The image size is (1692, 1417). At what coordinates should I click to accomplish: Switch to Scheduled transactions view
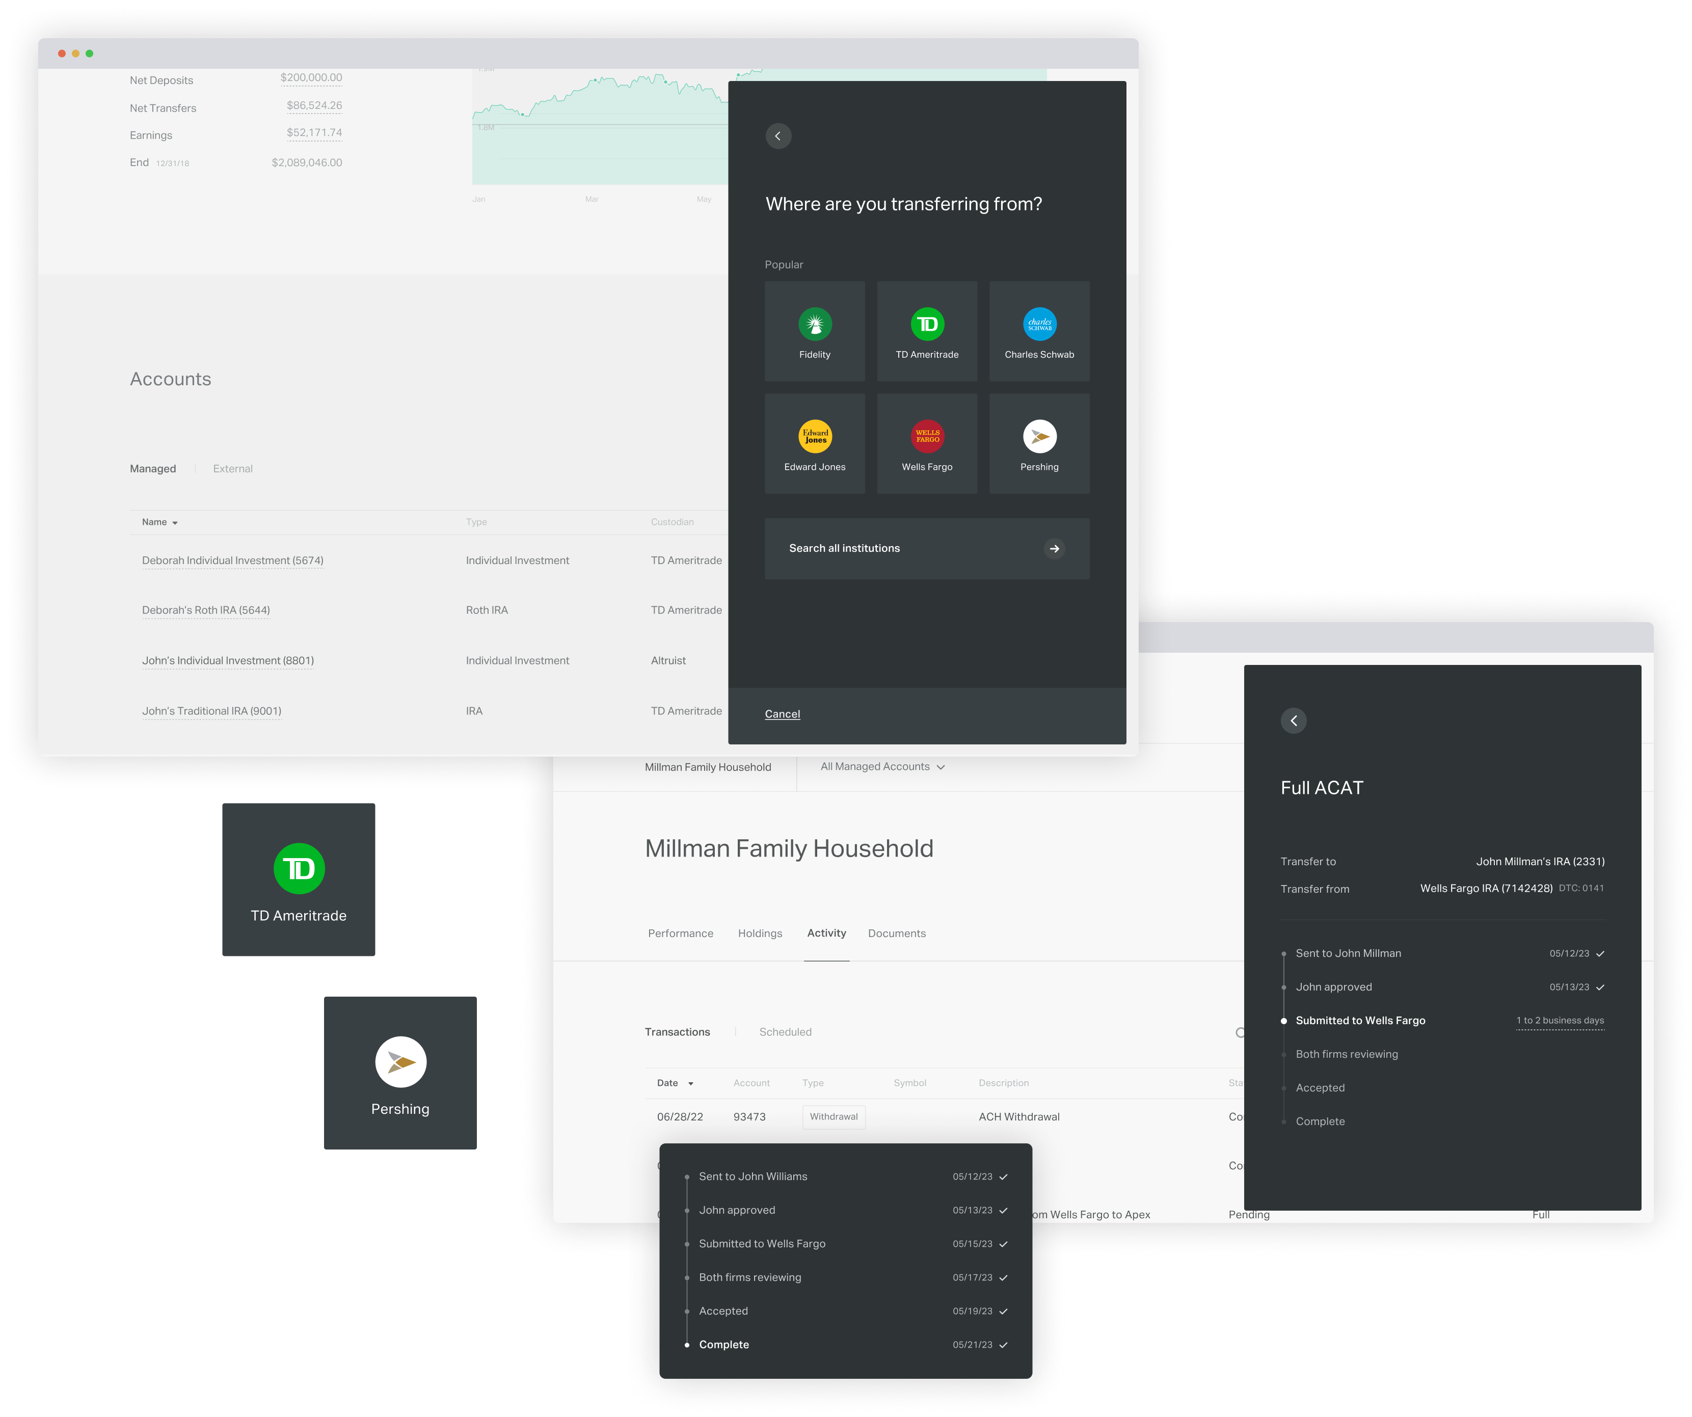coord(785,1032)
